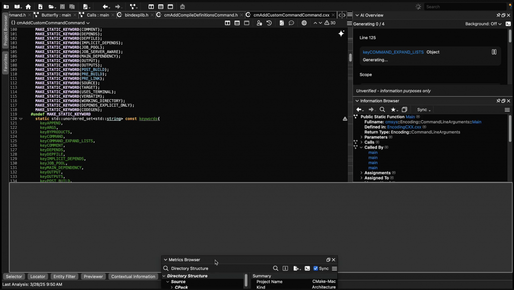
Task: Open the new file icon in the main toolbar
Action: (x=40, y=7)
